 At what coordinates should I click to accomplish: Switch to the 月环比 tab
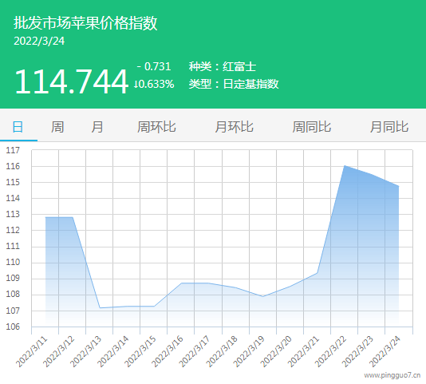(235, 127)
